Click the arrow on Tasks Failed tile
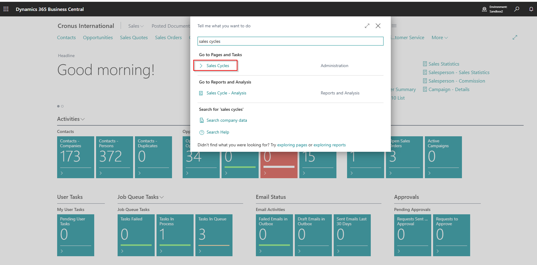Viewport: 537px width, 265px height. coord(122,251)
